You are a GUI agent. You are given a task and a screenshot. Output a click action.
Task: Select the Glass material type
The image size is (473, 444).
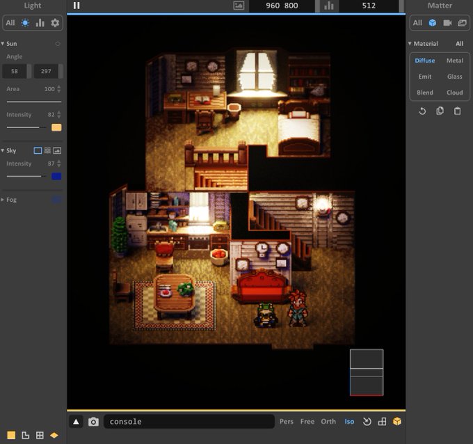click(x=455, y=77)
